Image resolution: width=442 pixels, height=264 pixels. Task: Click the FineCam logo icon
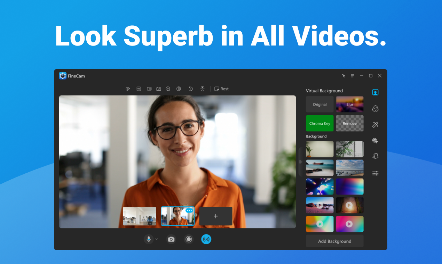pyautogui.click(x=63, y=76)
